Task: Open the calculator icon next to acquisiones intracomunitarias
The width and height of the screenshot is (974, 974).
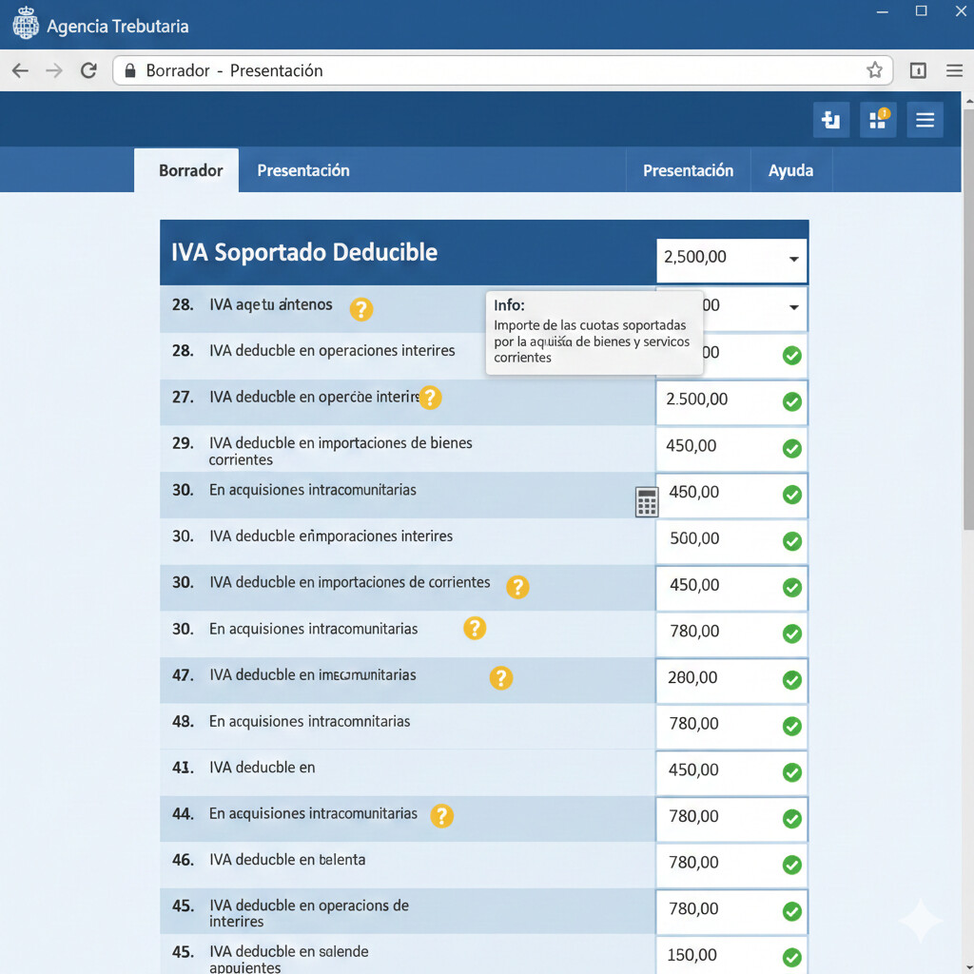Action: click(647, 501)
